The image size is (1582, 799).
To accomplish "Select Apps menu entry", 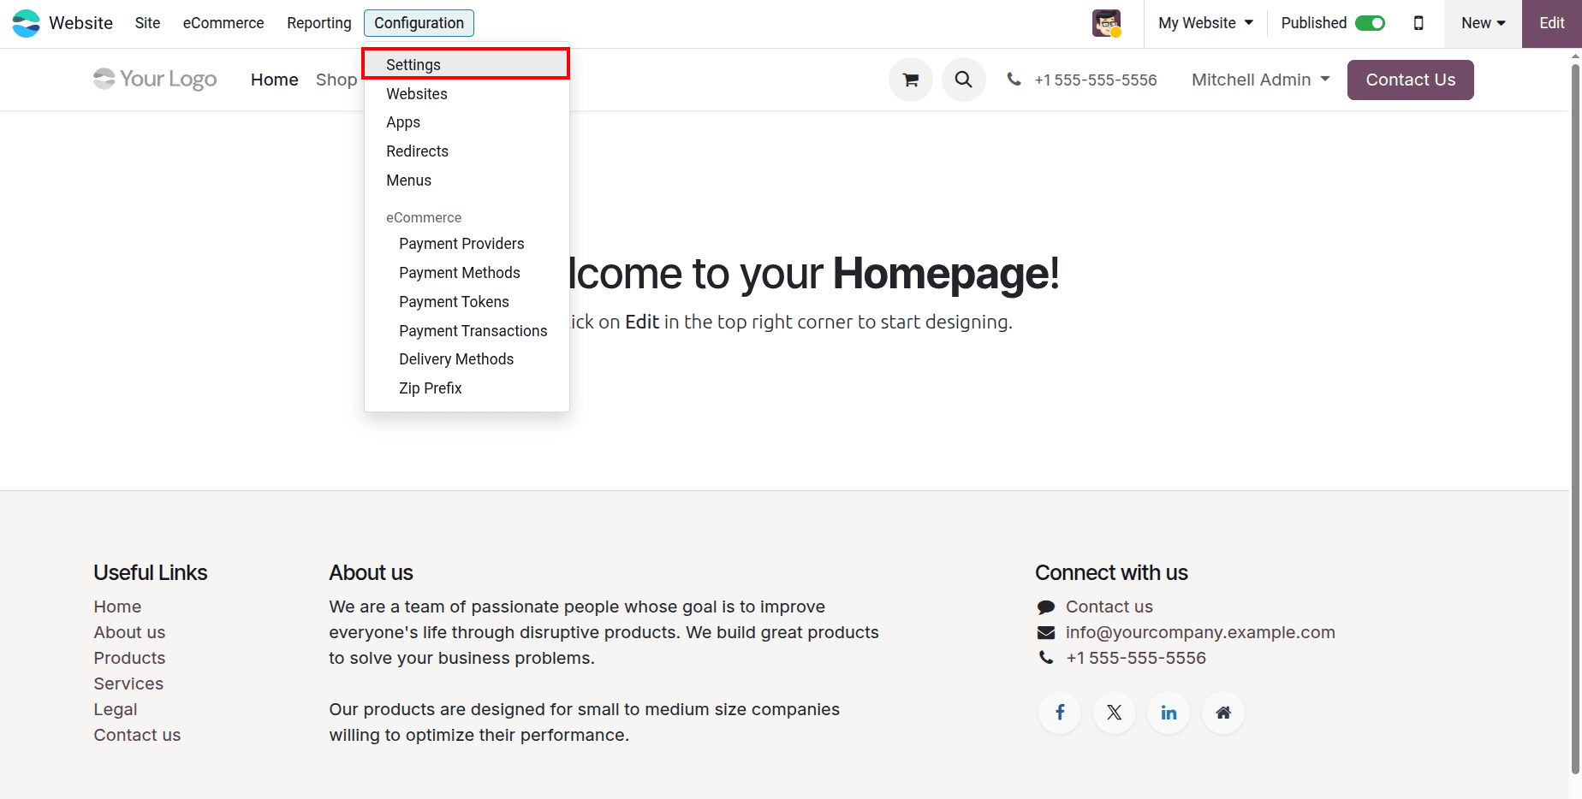I will coord(467,122).
